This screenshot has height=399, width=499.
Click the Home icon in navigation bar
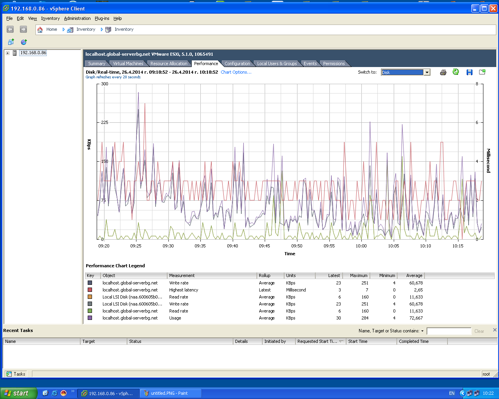40,30
